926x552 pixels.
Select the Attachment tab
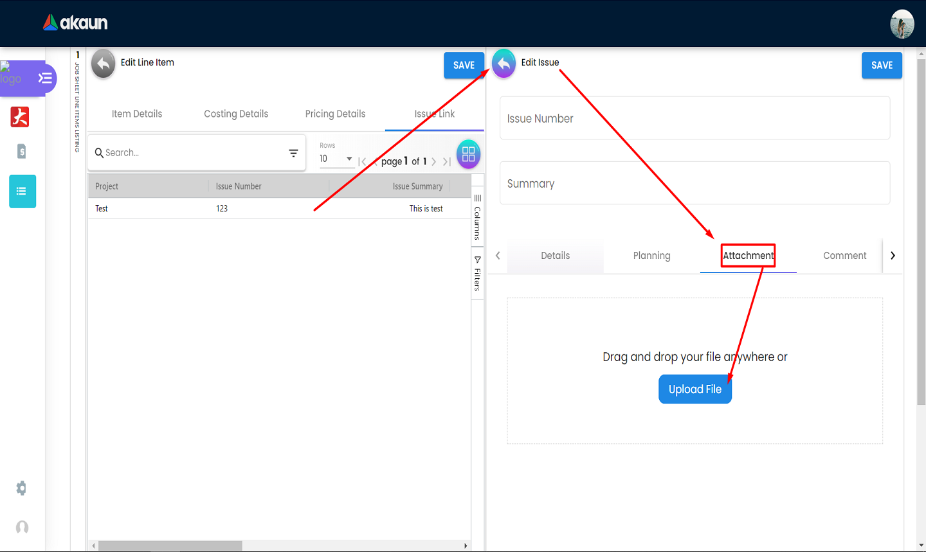749,256
